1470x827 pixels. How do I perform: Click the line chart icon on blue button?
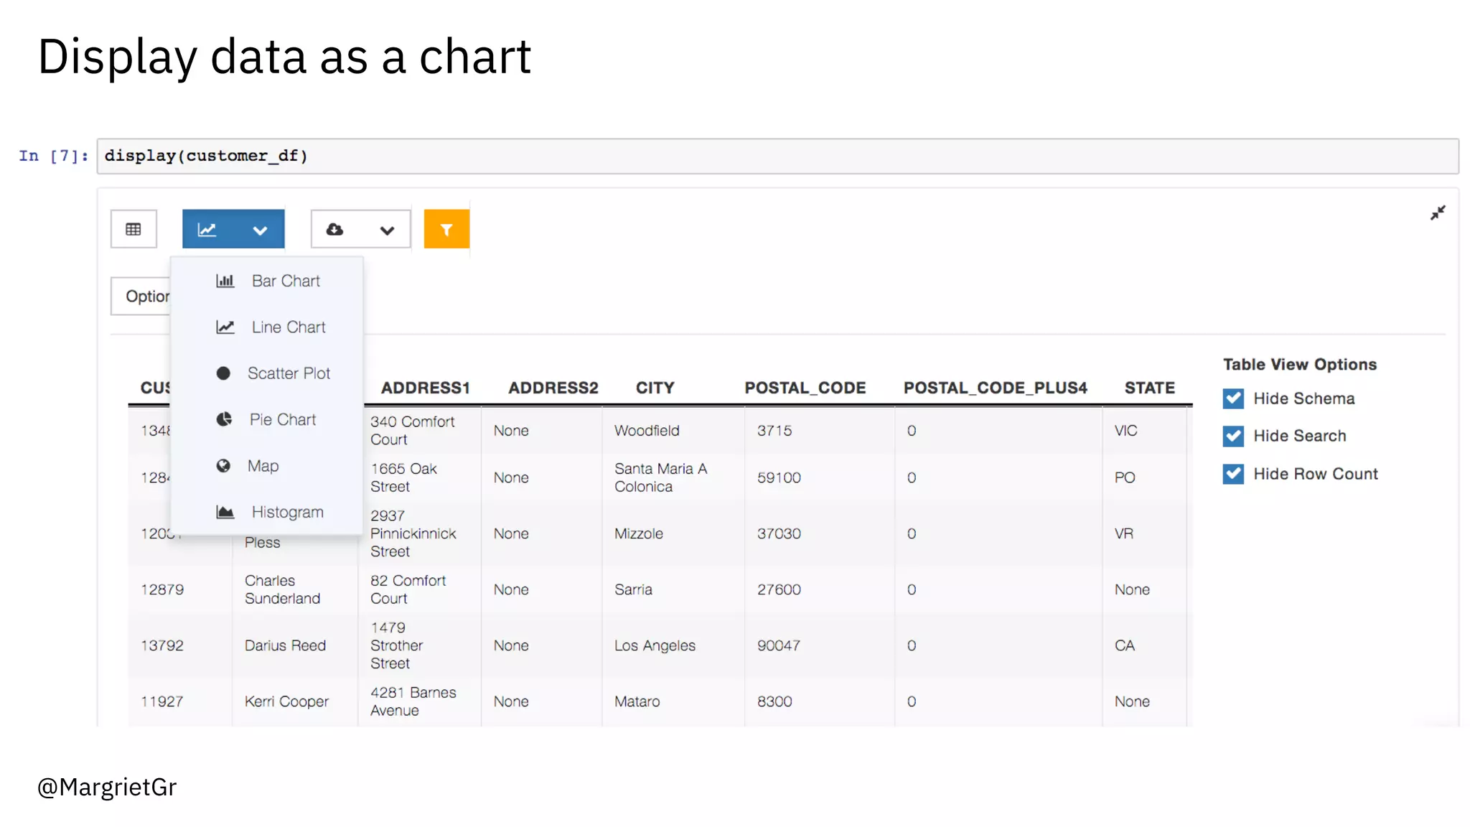coord(207,230)
